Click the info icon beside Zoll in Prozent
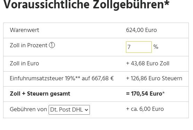Screen dimensions: 193x130 point(52,45)
